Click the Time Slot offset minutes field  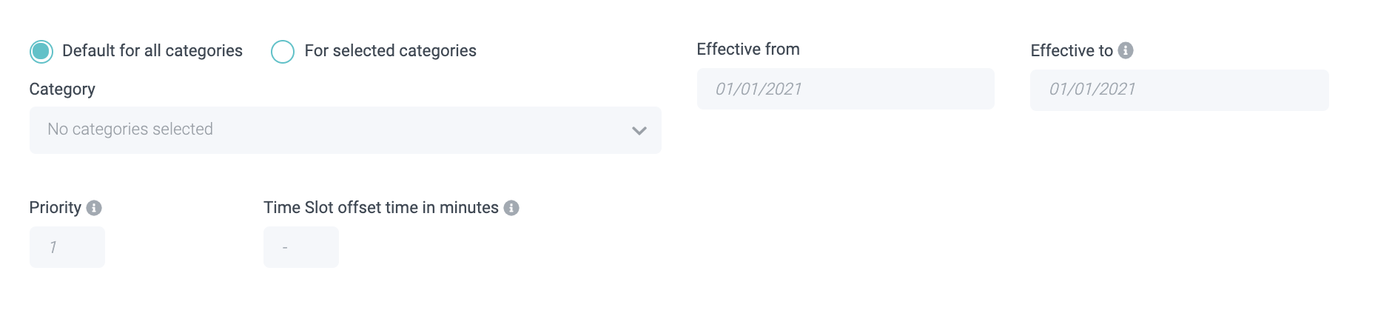pyautogui.click(x=301, y=247)
